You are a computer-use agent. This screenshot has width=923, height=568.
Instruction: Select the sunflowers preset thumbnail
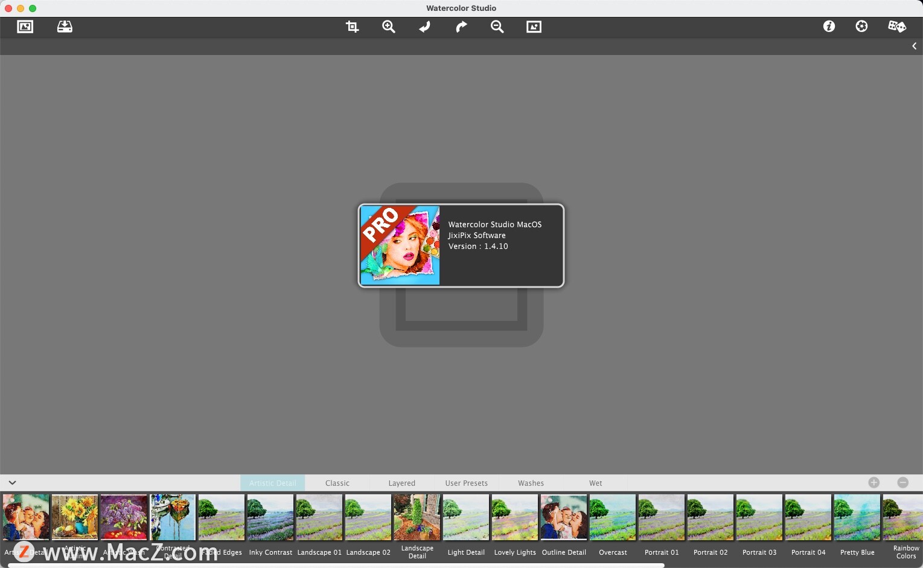tap(75, 517)
